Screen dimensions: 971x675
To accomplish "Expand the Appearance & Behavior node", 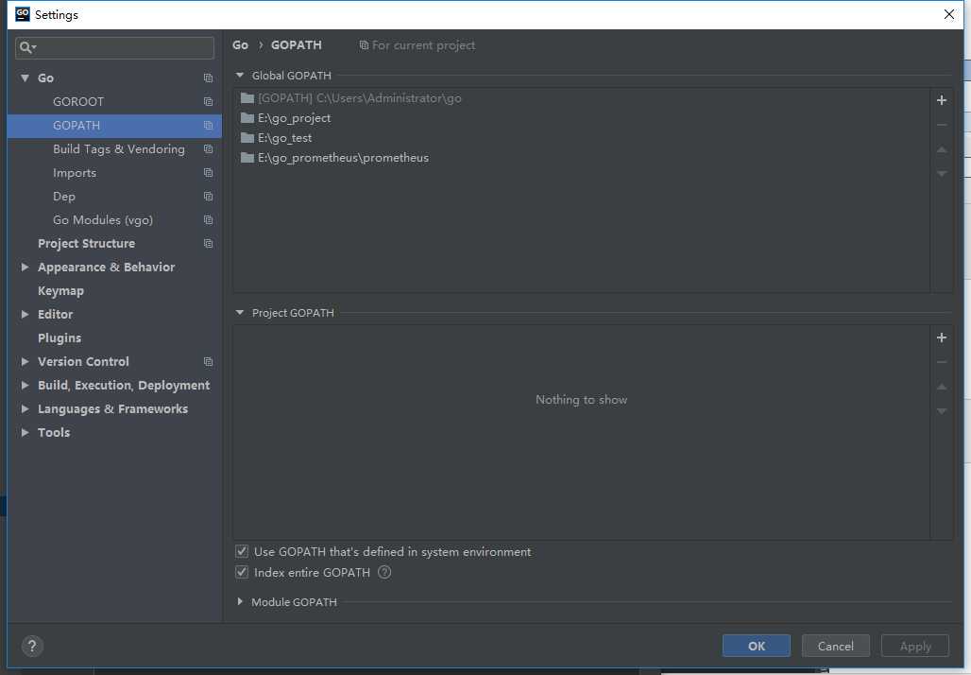I will coord(25,268).
